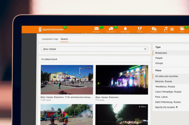This screenshot has height=125, width=189.
Task: Select the Search tab
Action: [x=64, y=39]
